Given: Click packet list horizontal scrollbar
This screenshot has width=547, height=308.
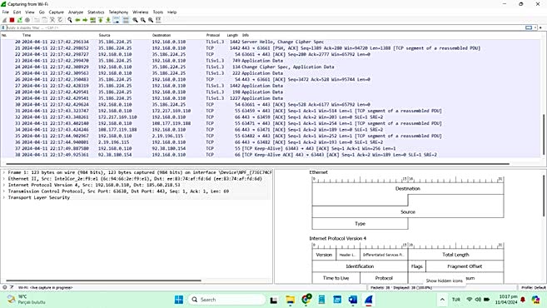Looking at the screenshot, I should (x=257, y=163).
